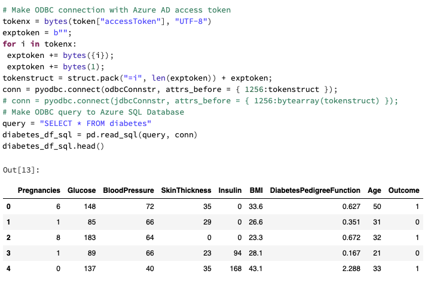The image size is (434, 286).
Task: Click pedigree value 0.627
Action: point(352,207)
